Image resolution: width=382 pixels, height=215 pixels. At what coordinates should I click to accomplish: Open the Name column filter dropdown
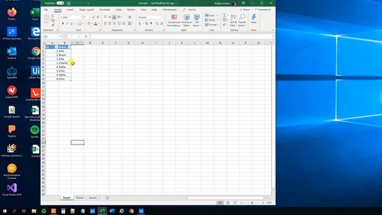(x=69, y=47)
